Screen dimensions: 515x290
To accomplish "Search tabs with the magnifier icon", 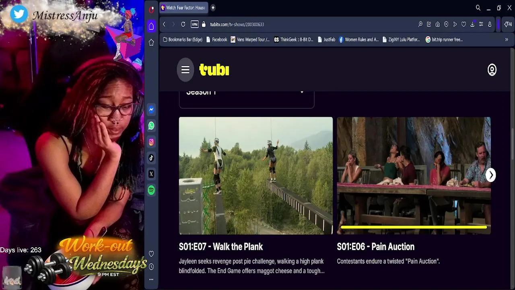I will [x=478, y=8].
